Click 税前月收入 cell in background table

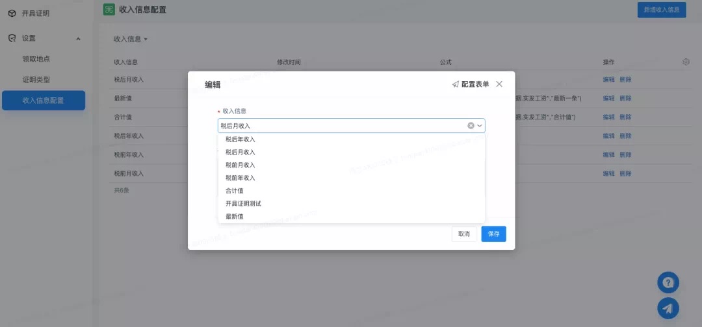pyautogui.click(x=129, y=173)
